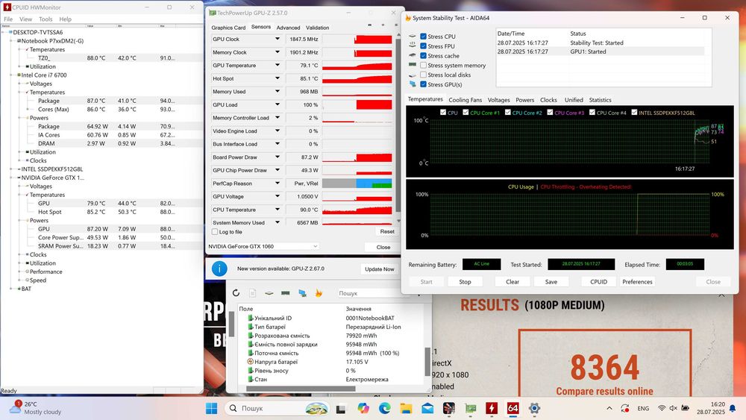Open the notification bell in tray
This screenshot has width=746, height=420.
click(x=733, y=408)
